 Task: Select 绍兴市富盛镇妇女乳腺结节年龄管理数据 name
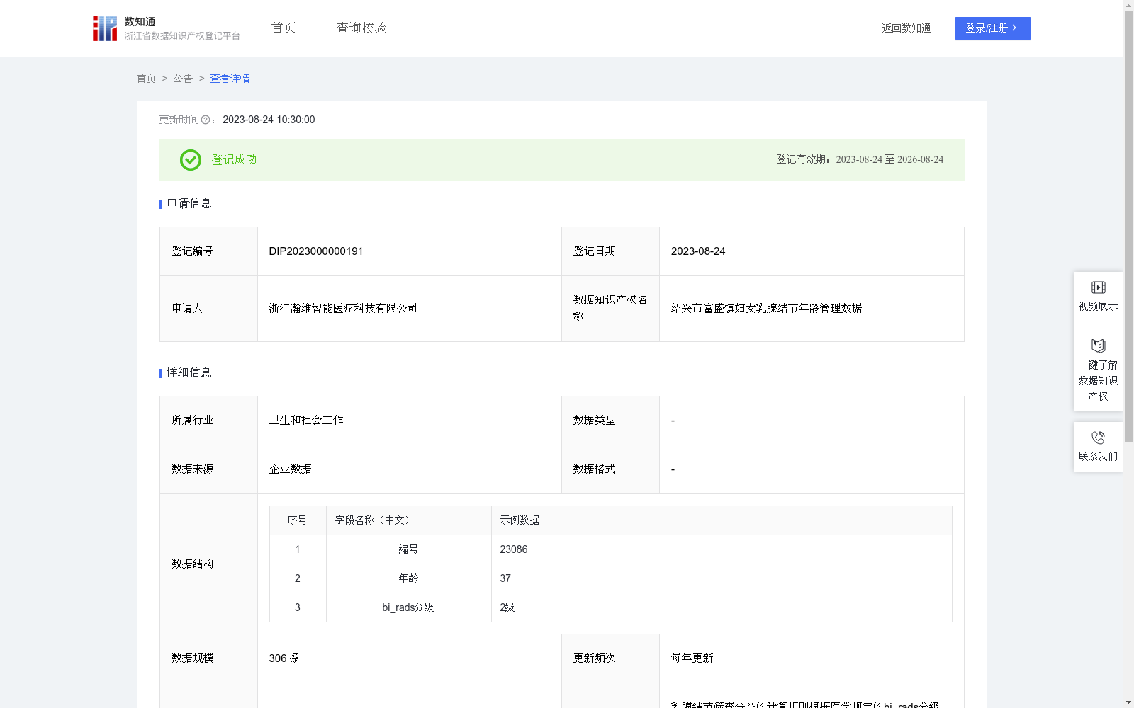coord(766,309)
